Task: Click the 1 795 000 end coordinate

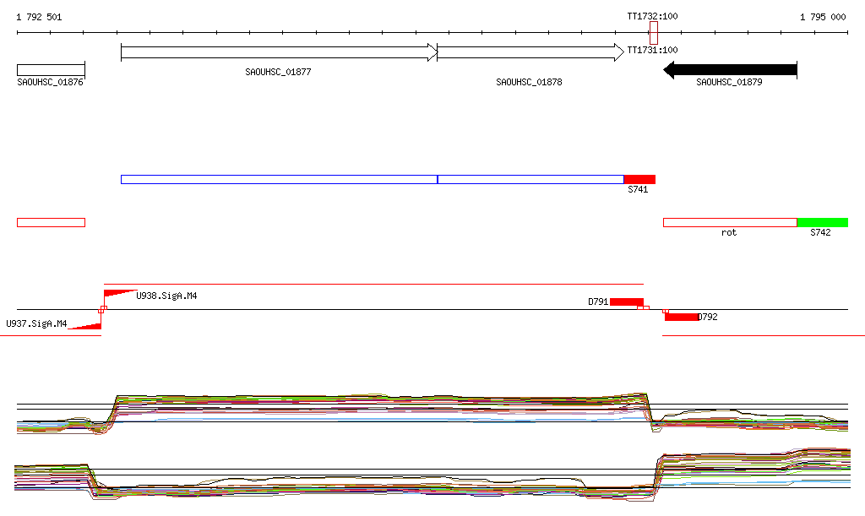Action: click(x=823, y=17)
